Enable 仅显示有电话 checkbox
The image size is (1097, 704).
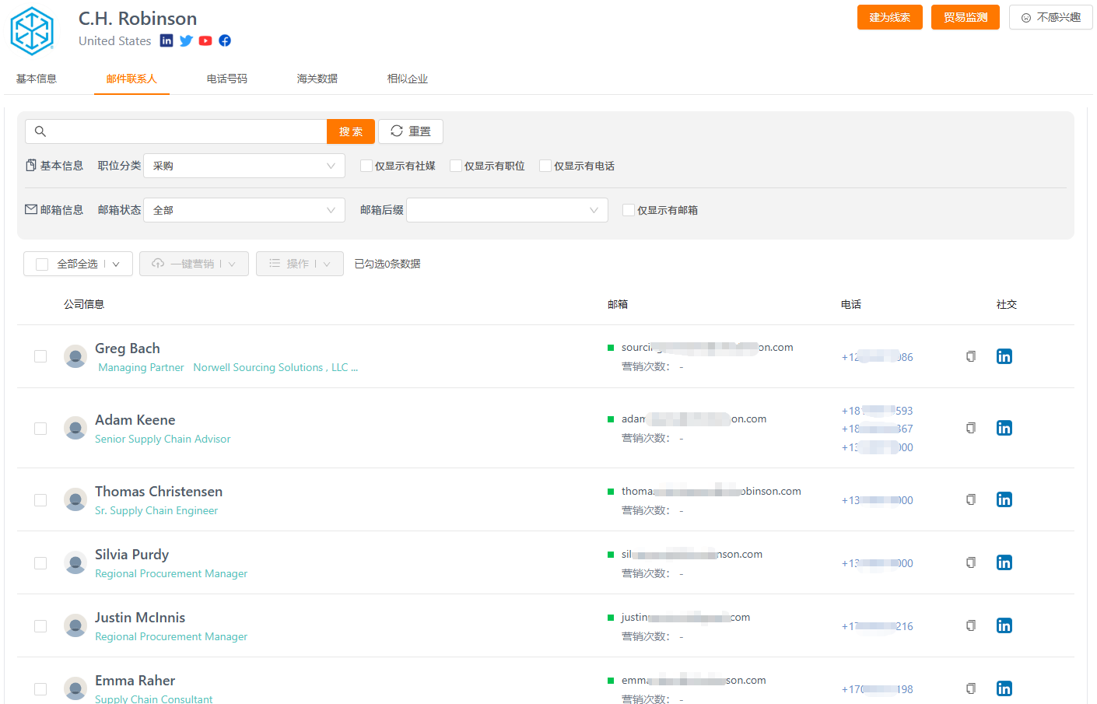click(545, 166)
